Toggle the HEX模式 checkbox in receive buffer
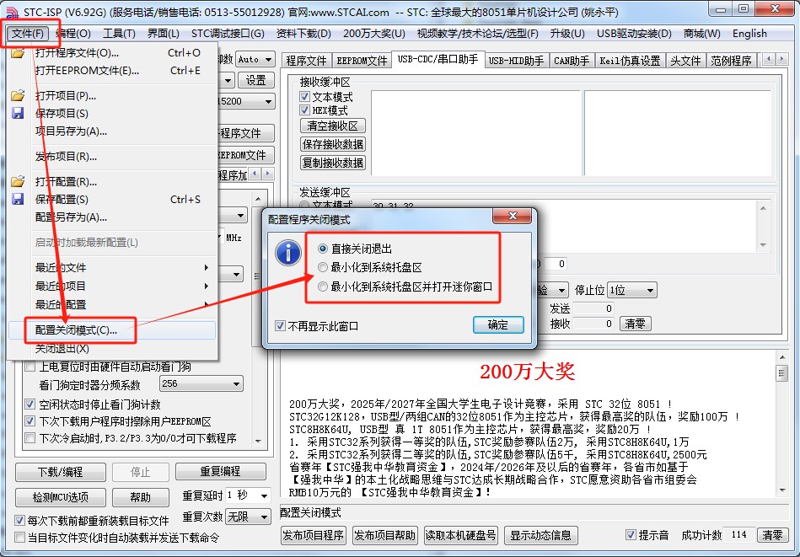Image resolution: width=800 pixels, height=557 pixels. 304,110
